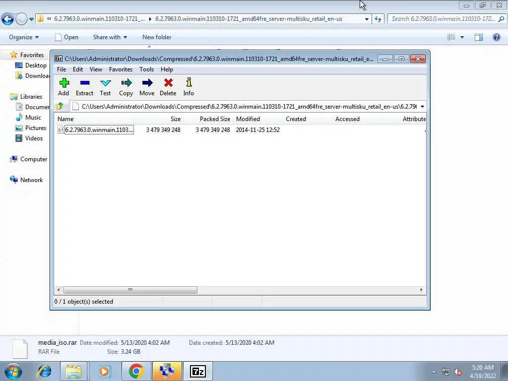The height and width of the screenshot is (381, 508).
Task: Change the view with the views icon
Action: pyautogui.click(x=451, y=37)
